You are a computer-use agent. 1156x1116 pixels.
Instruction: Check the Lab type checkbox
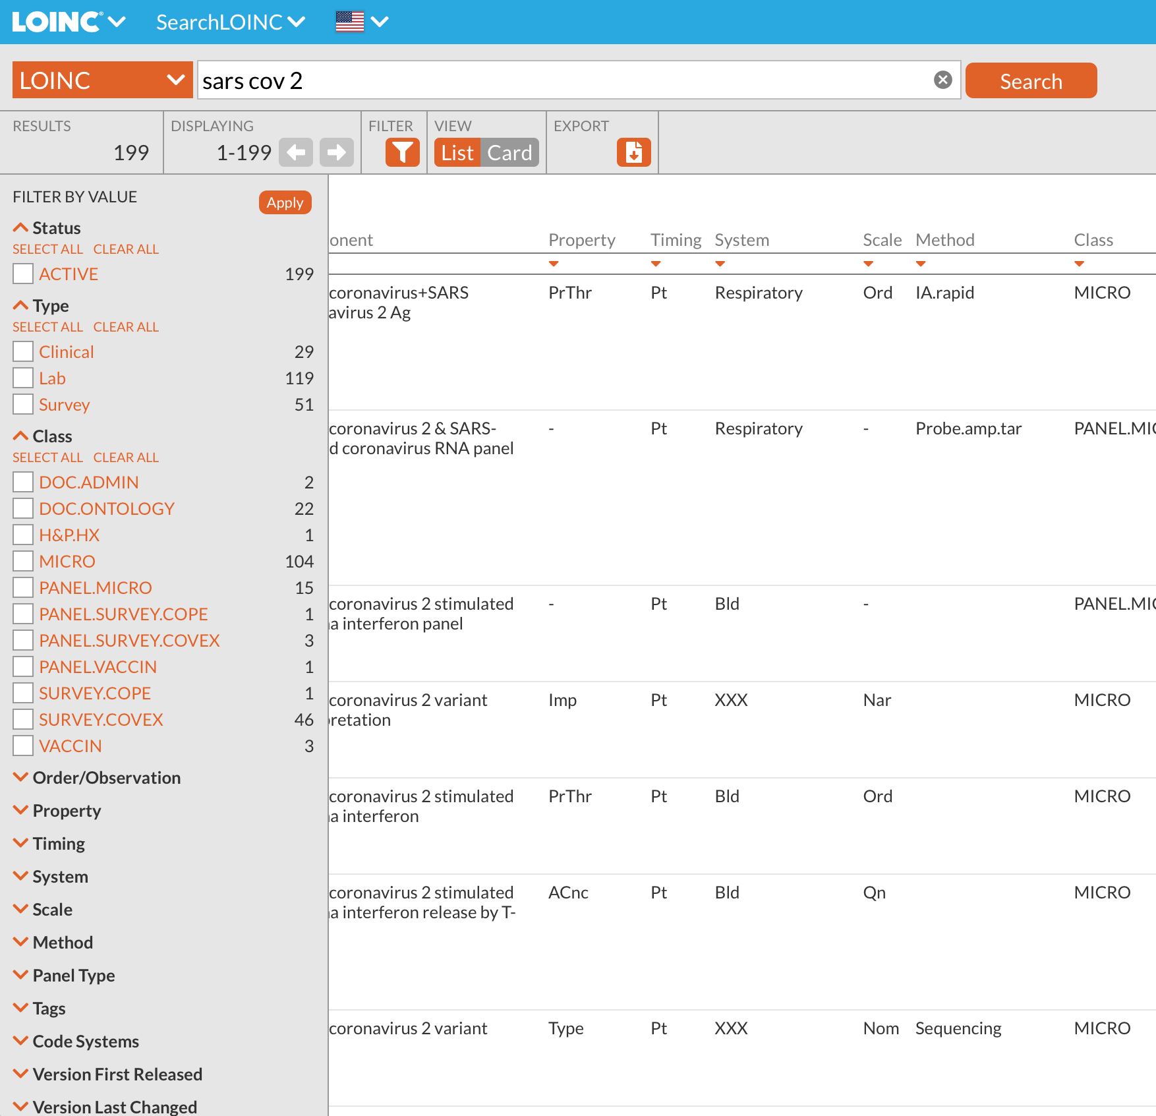click(23, 378)
